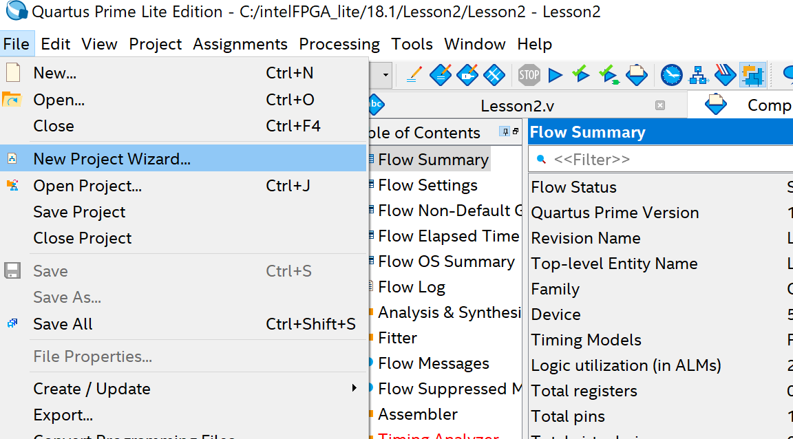Pin the Table of Contents panel
This screenshot has width=793, height=439.
pyautogui.click(x=505, y=131)
